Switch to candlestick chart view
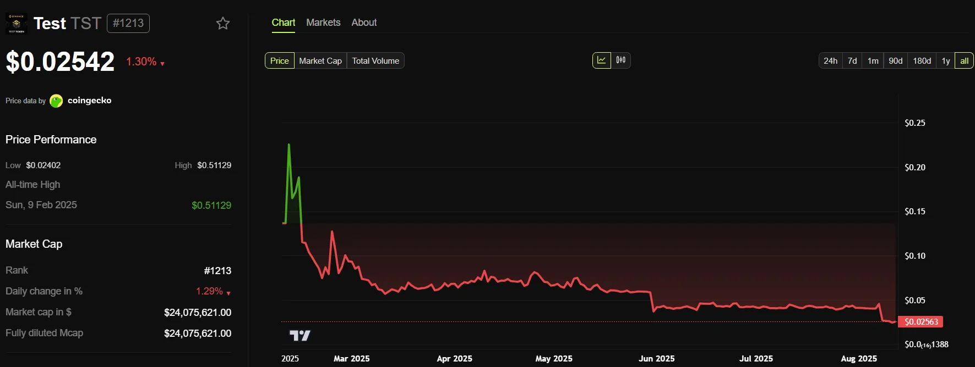This screenshot has height=367, width=975. coord(621,60)
